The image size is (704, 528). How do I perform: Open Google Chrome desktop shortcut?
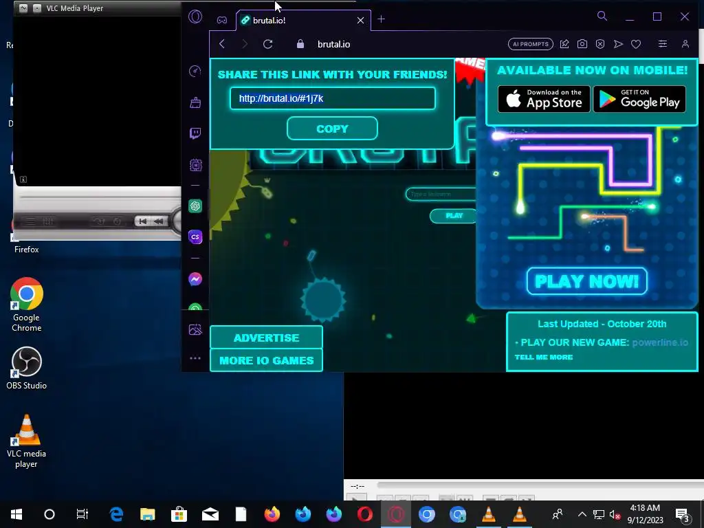click(27, 305)
